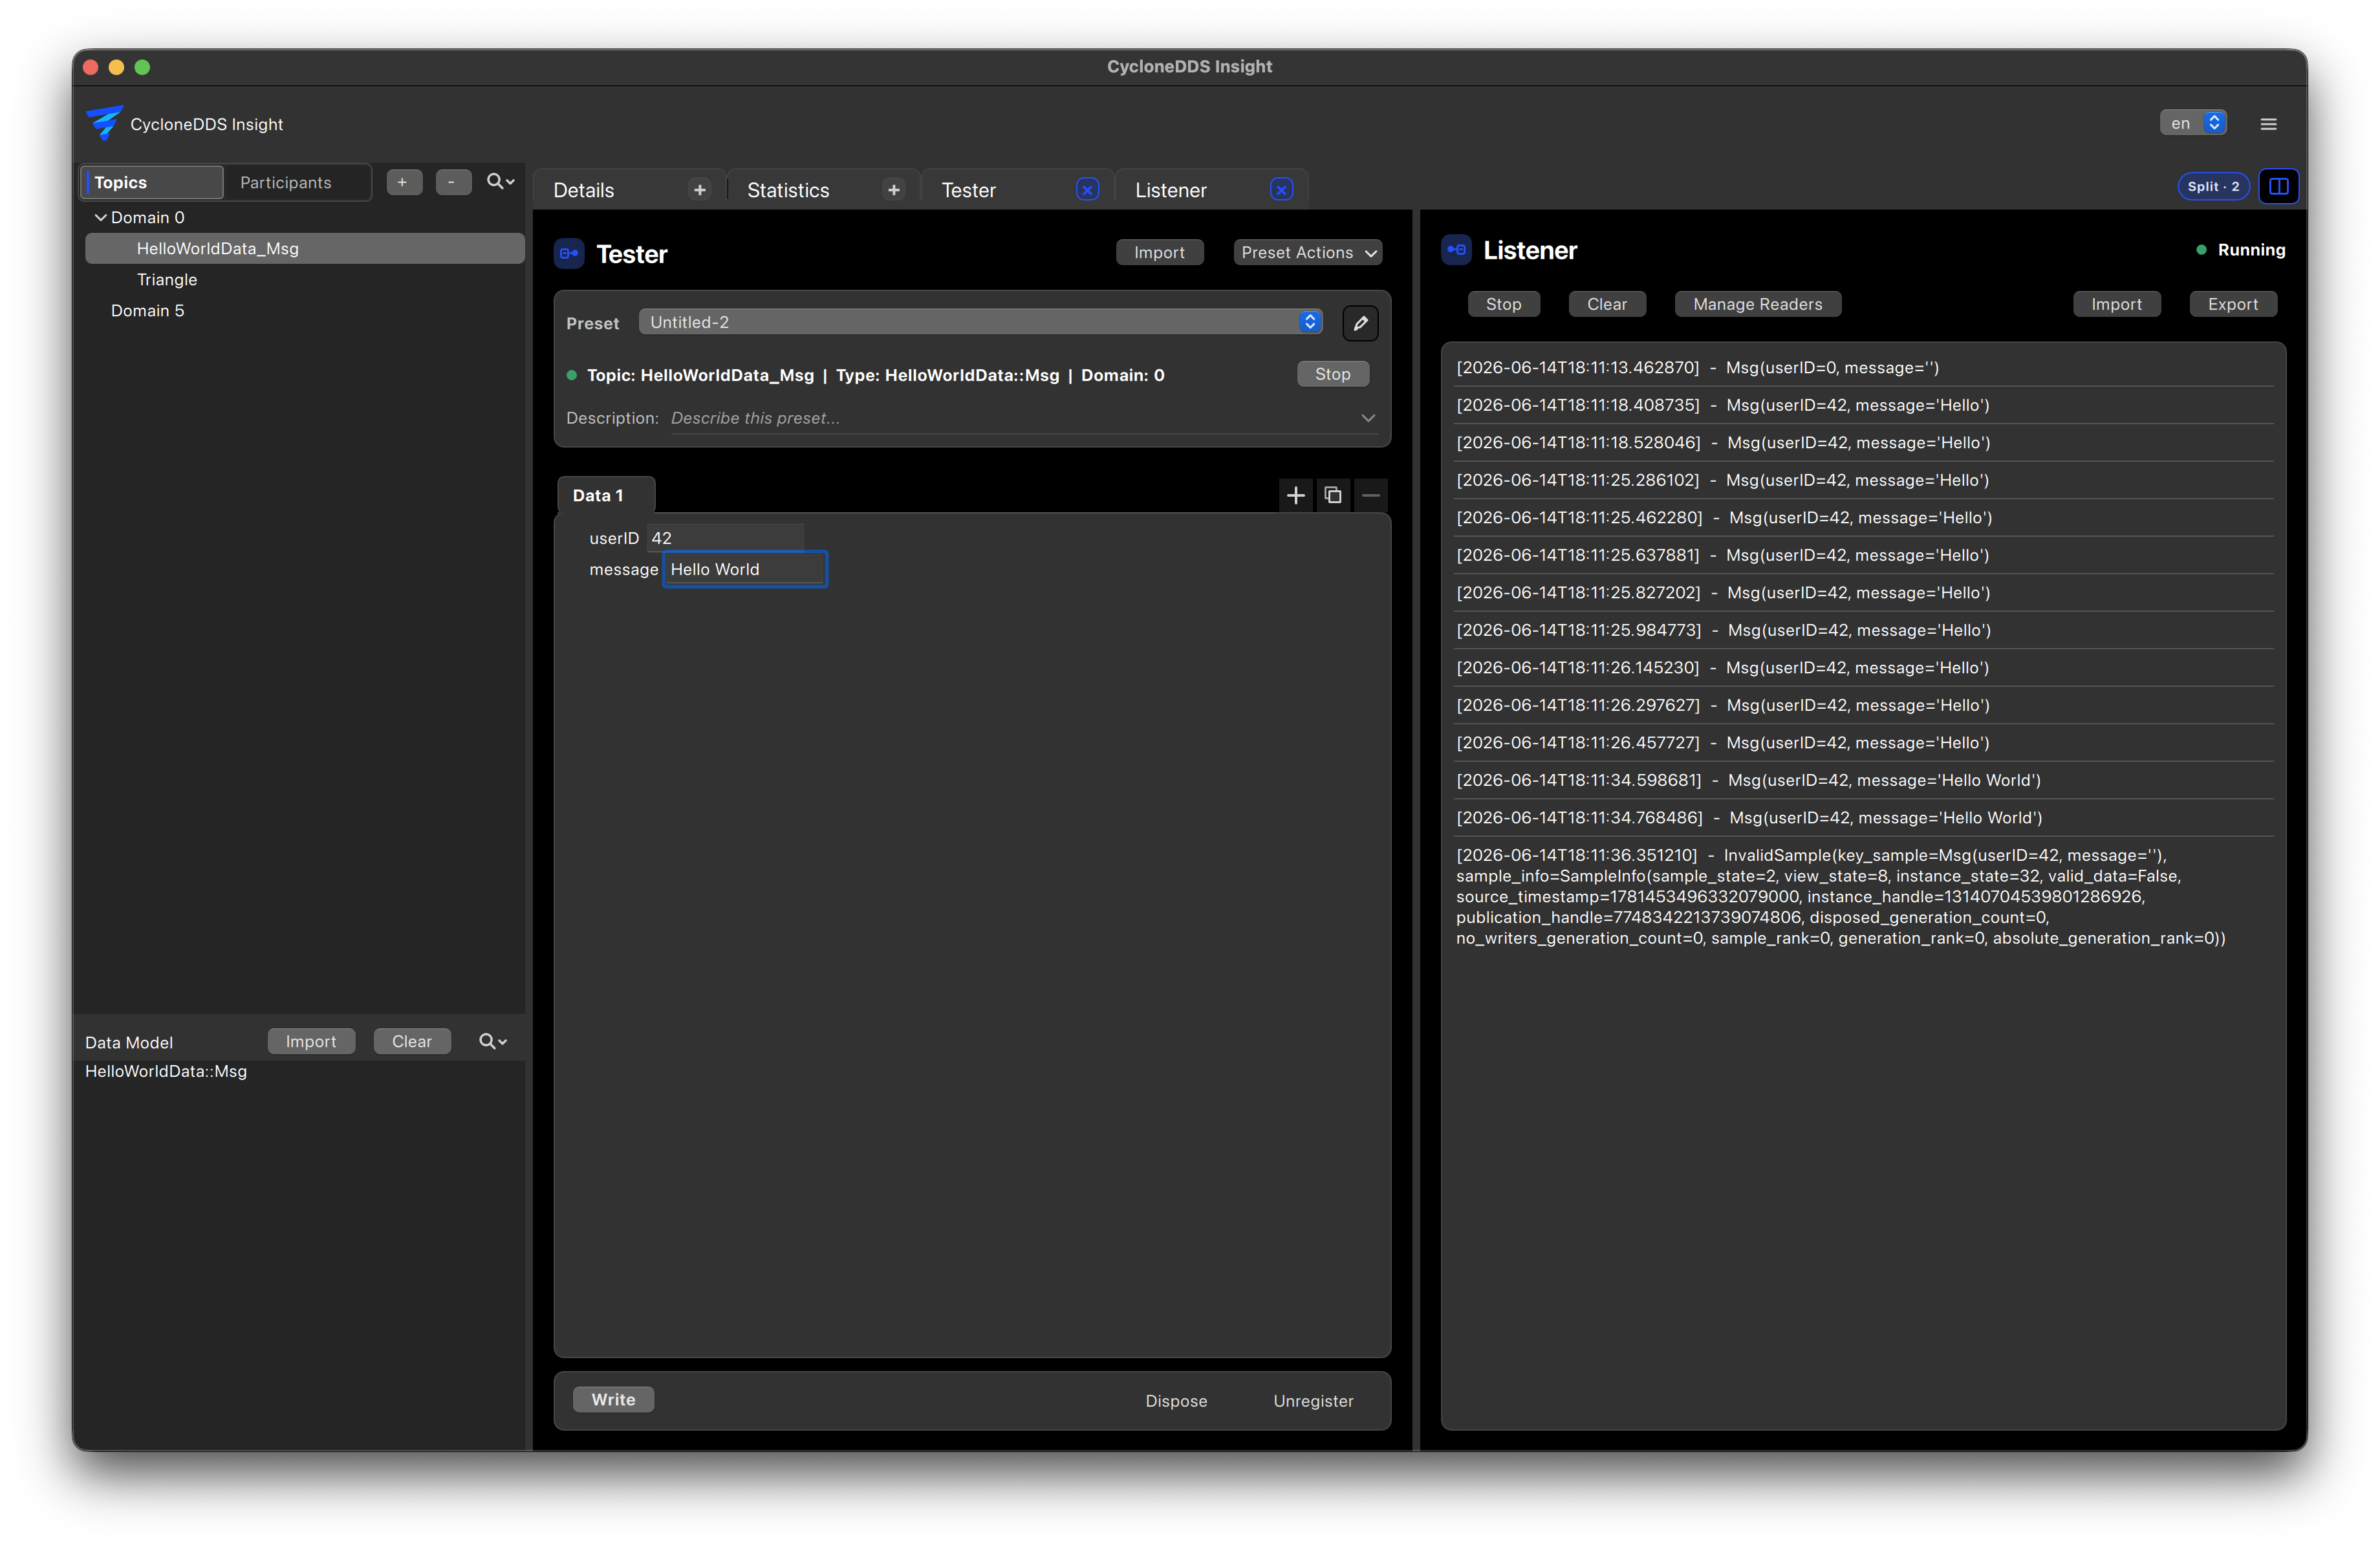This screenshot has width=2380, height=1547.
Task: Click the userID input field
Action: (725, 538)
